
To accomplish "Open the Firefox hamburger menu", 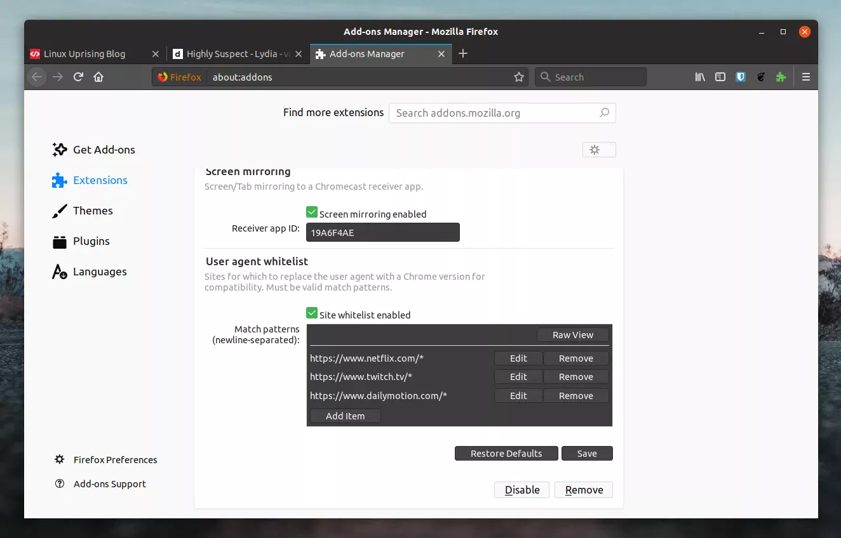I will point(805,77).
